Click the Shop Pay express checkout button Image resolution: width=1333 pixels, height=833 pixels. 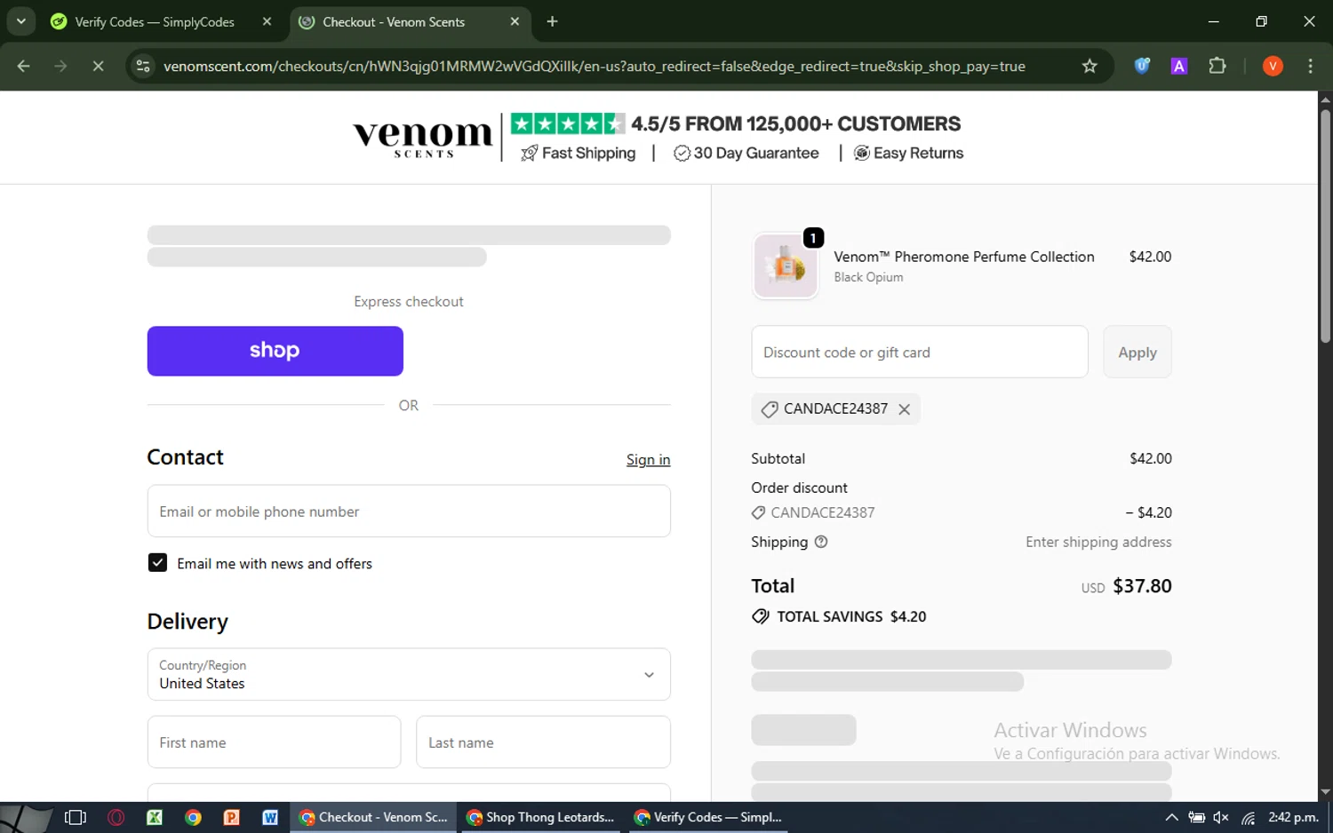(275, 351)
